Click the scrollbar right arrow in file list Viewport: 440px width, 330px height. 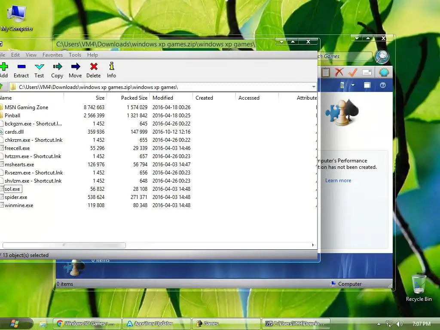(x=313, y=245)
